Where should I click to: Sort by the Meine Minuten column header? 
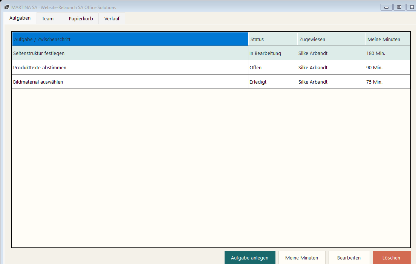click(387, 39)
